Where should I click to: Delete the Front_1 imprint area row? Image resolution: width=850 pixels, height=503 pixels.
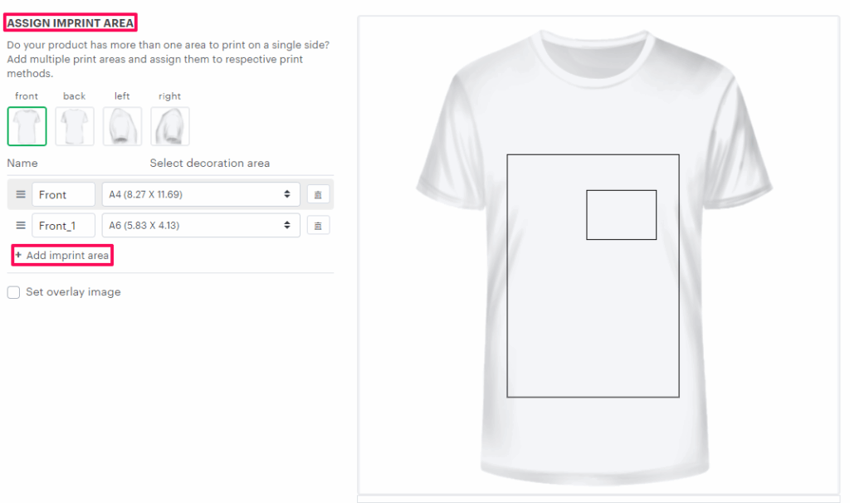[x=318, y=226]
